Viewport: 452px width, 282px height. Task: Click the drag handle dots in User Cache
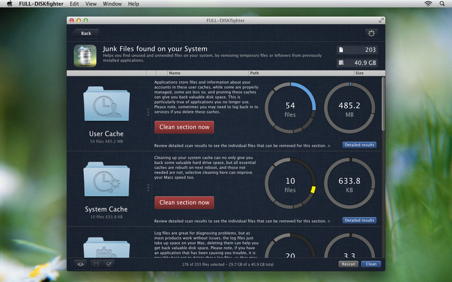point(148,112)
